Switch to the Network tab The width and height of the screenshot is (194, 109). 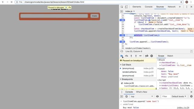[172, 7]
